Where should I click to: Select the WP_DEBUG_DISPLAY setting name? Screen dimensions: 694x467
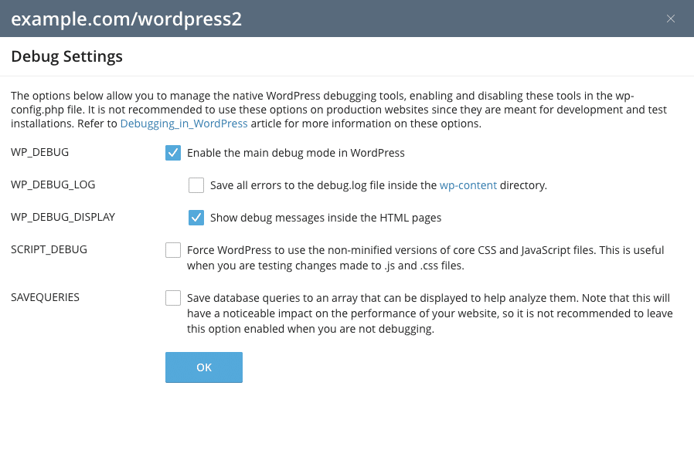[x=63, y=217]
